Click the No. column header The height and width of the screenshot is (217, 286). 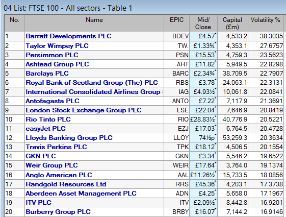[14, 23]
